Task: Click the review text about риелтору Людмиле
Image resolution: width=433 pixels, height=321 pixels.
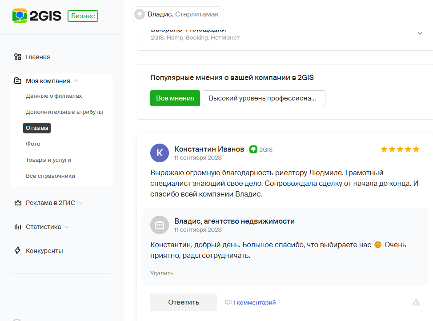Action: coord(285,184)
